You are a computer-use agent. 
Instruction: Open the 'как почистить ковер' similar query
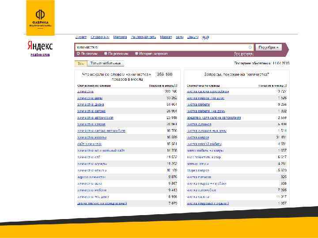204,157
